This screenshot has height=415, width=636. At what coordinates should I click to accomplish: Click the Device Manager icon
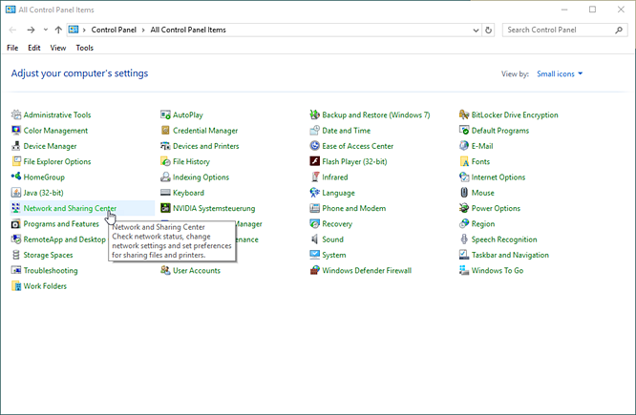(16, 146)
